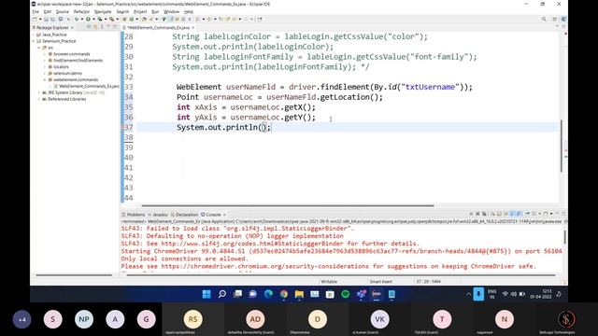Select the locators package
The image size is (598, 336).
click(x=61, y=67)
